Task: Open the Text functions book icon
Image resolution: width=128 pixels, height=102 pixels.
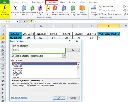Action: click(x=48, y=8)
